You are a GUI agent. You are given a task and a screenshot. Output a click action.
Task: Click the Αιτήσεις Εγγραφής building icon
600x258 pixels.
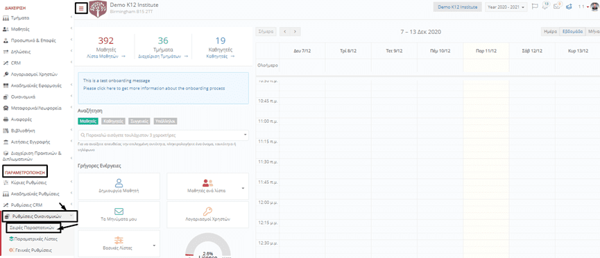6,142
